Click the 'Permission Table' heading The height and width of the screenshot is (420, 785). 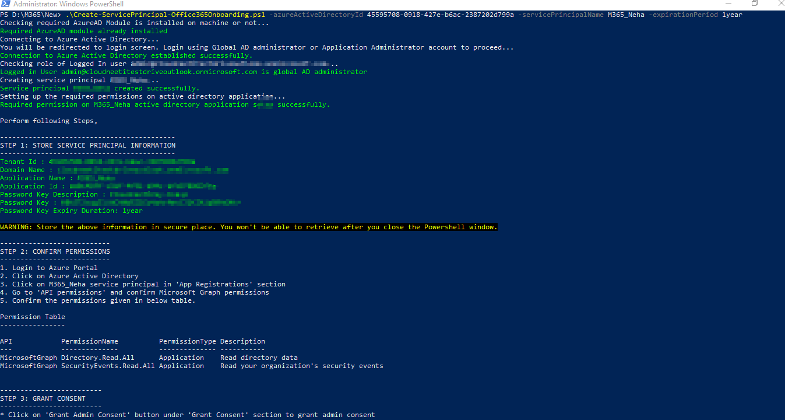click(33, 317)
